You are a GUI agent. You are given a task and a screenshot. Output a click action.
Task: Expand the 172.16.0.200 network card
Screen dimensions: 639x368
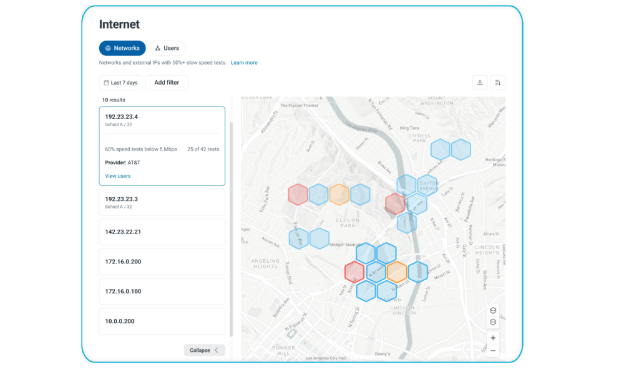[x=162, y=262]
